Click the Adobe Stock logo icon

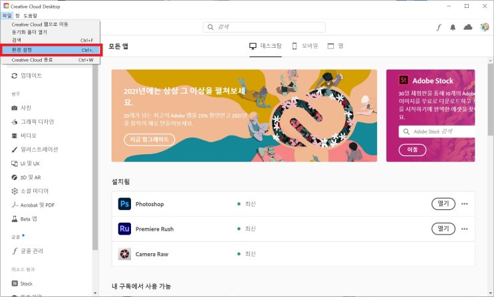[x=404, y=80]
